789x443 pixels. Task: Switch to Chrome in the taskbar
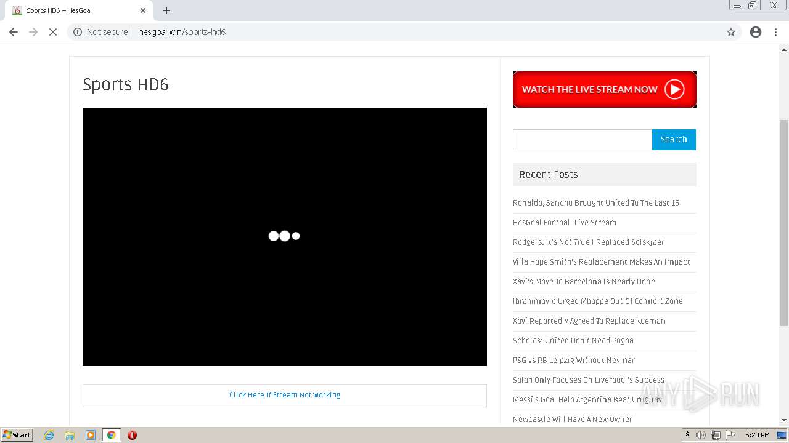point(111,435)
